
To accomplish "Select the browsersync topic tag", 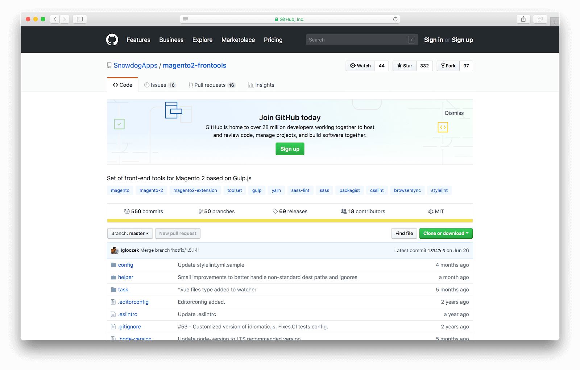I will tap(407, 190).
